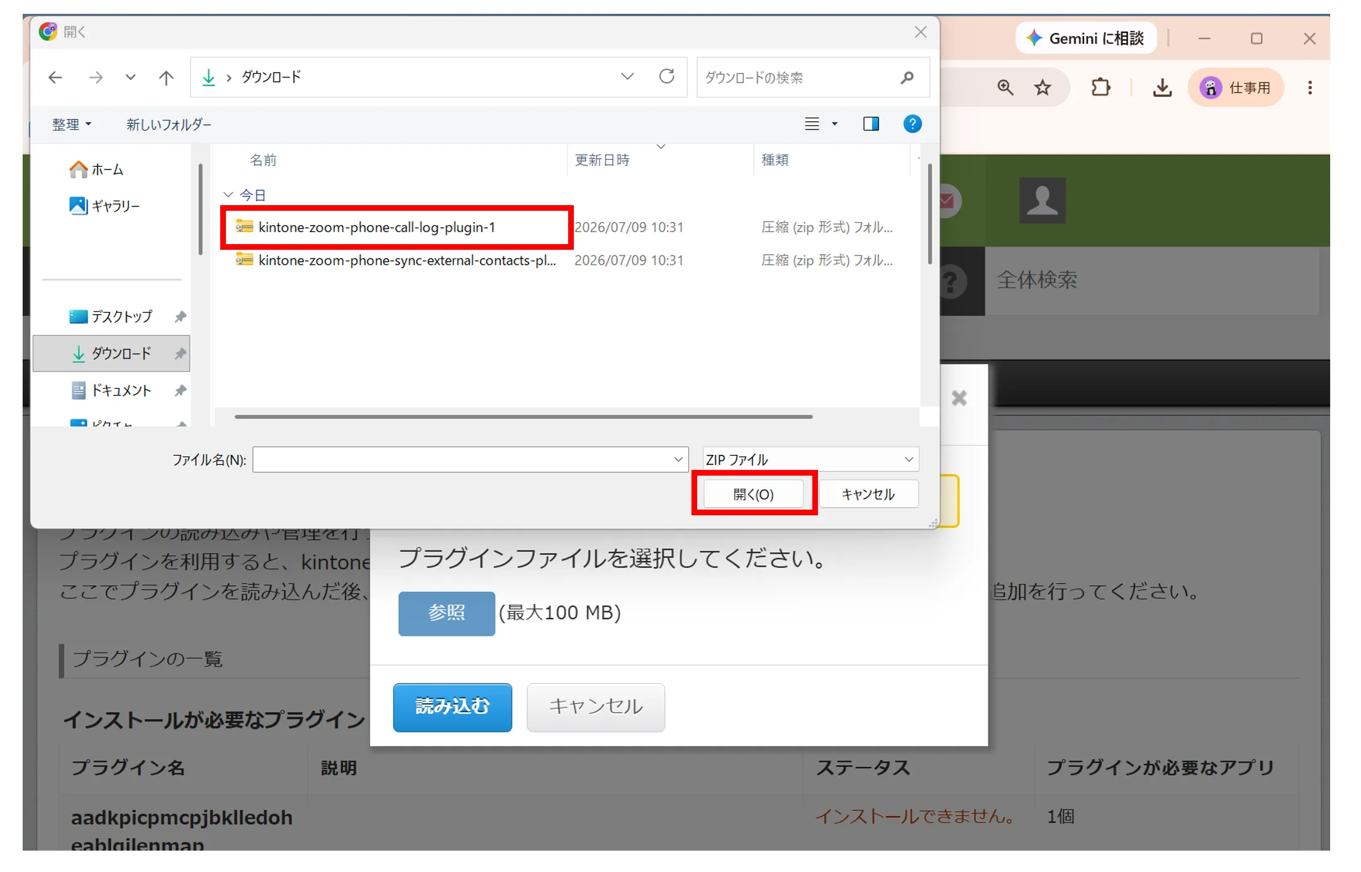1361x872 pixels.
Task: Go forward in the file dialog
Action: 96,77
